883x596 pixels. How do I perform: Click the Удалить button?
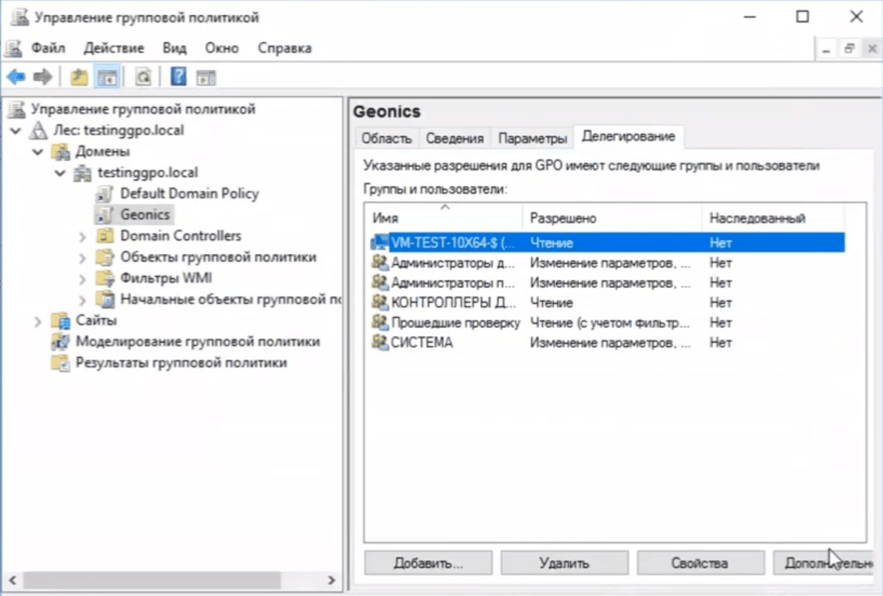[x=564, y=563]
